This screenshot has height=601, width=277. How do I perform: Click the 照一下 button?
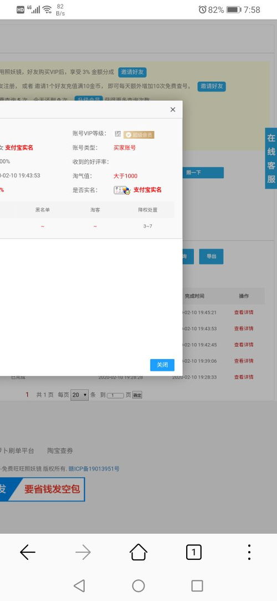point(203,173)
